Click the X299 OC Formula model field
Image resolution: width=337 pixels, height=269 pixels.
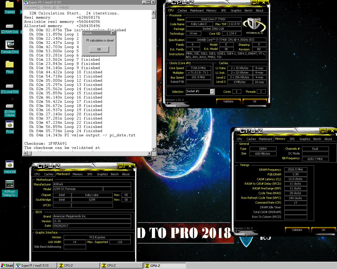click(x=78, y=189)
